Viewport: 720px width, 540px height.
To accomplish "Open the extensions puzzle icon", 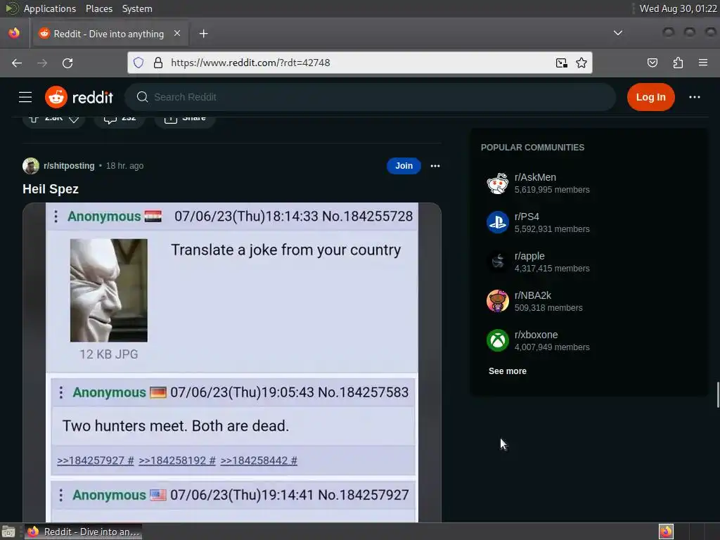I will (x=678, y=63).
